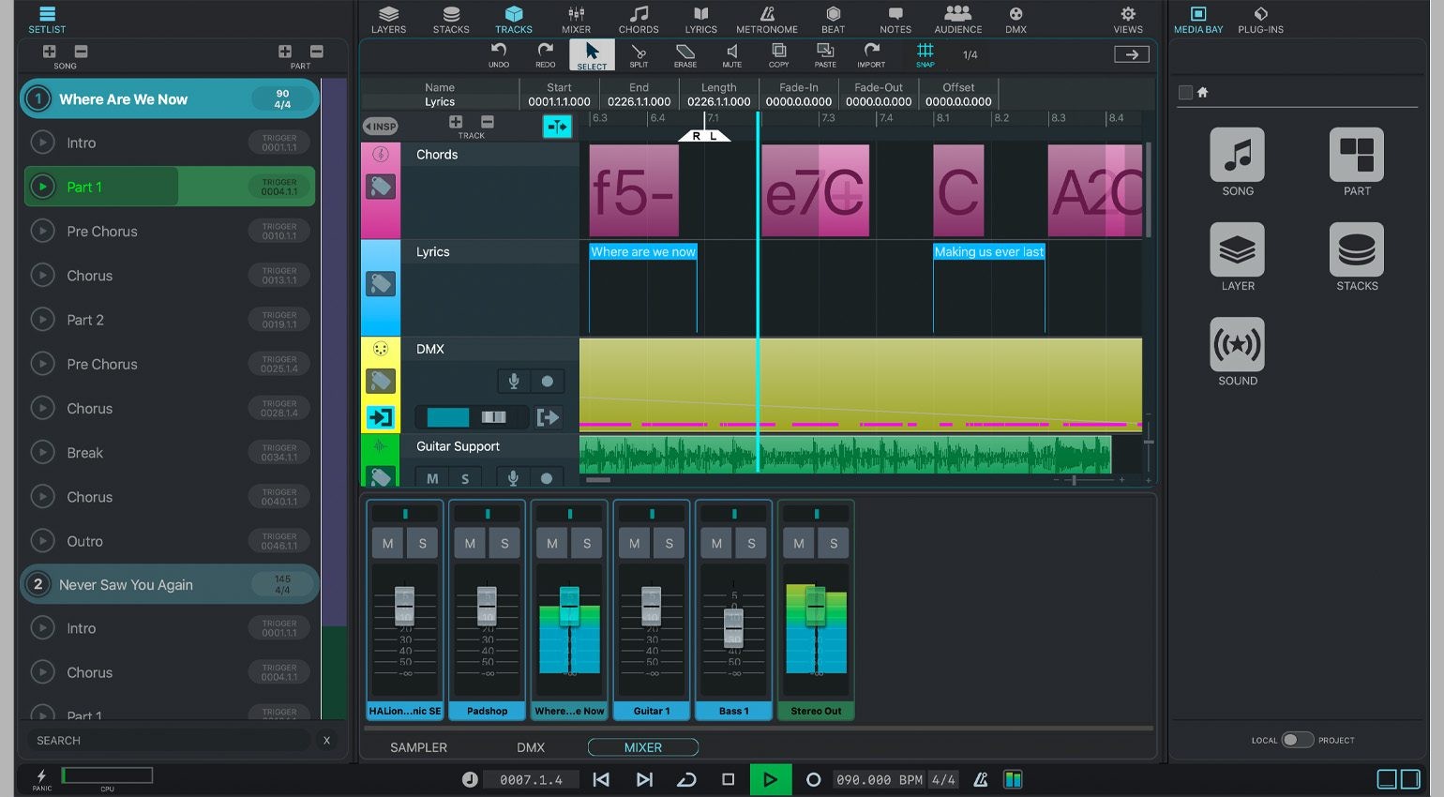1444x797 pixels.
Task: Open the Metronome panel
Action: [x=766, y=19]
